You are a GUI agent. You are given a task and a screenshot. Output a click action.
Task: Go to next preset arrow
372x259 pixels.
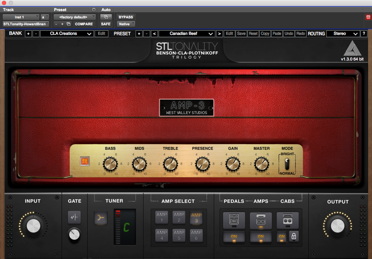click(220, 34)
